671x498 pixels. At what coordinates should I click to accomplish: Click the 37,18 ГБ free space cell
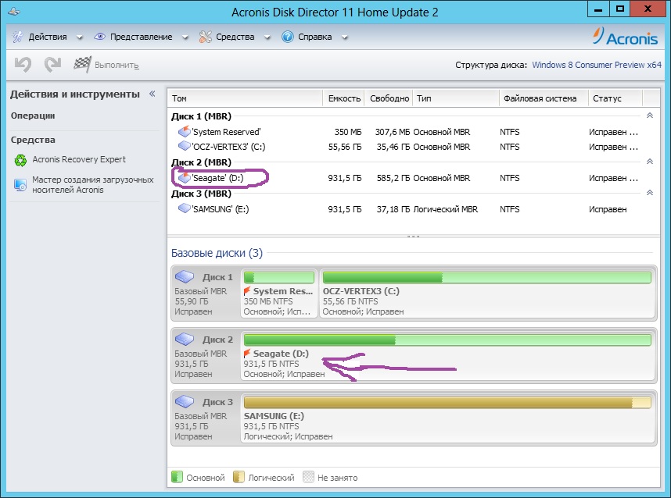393,209
